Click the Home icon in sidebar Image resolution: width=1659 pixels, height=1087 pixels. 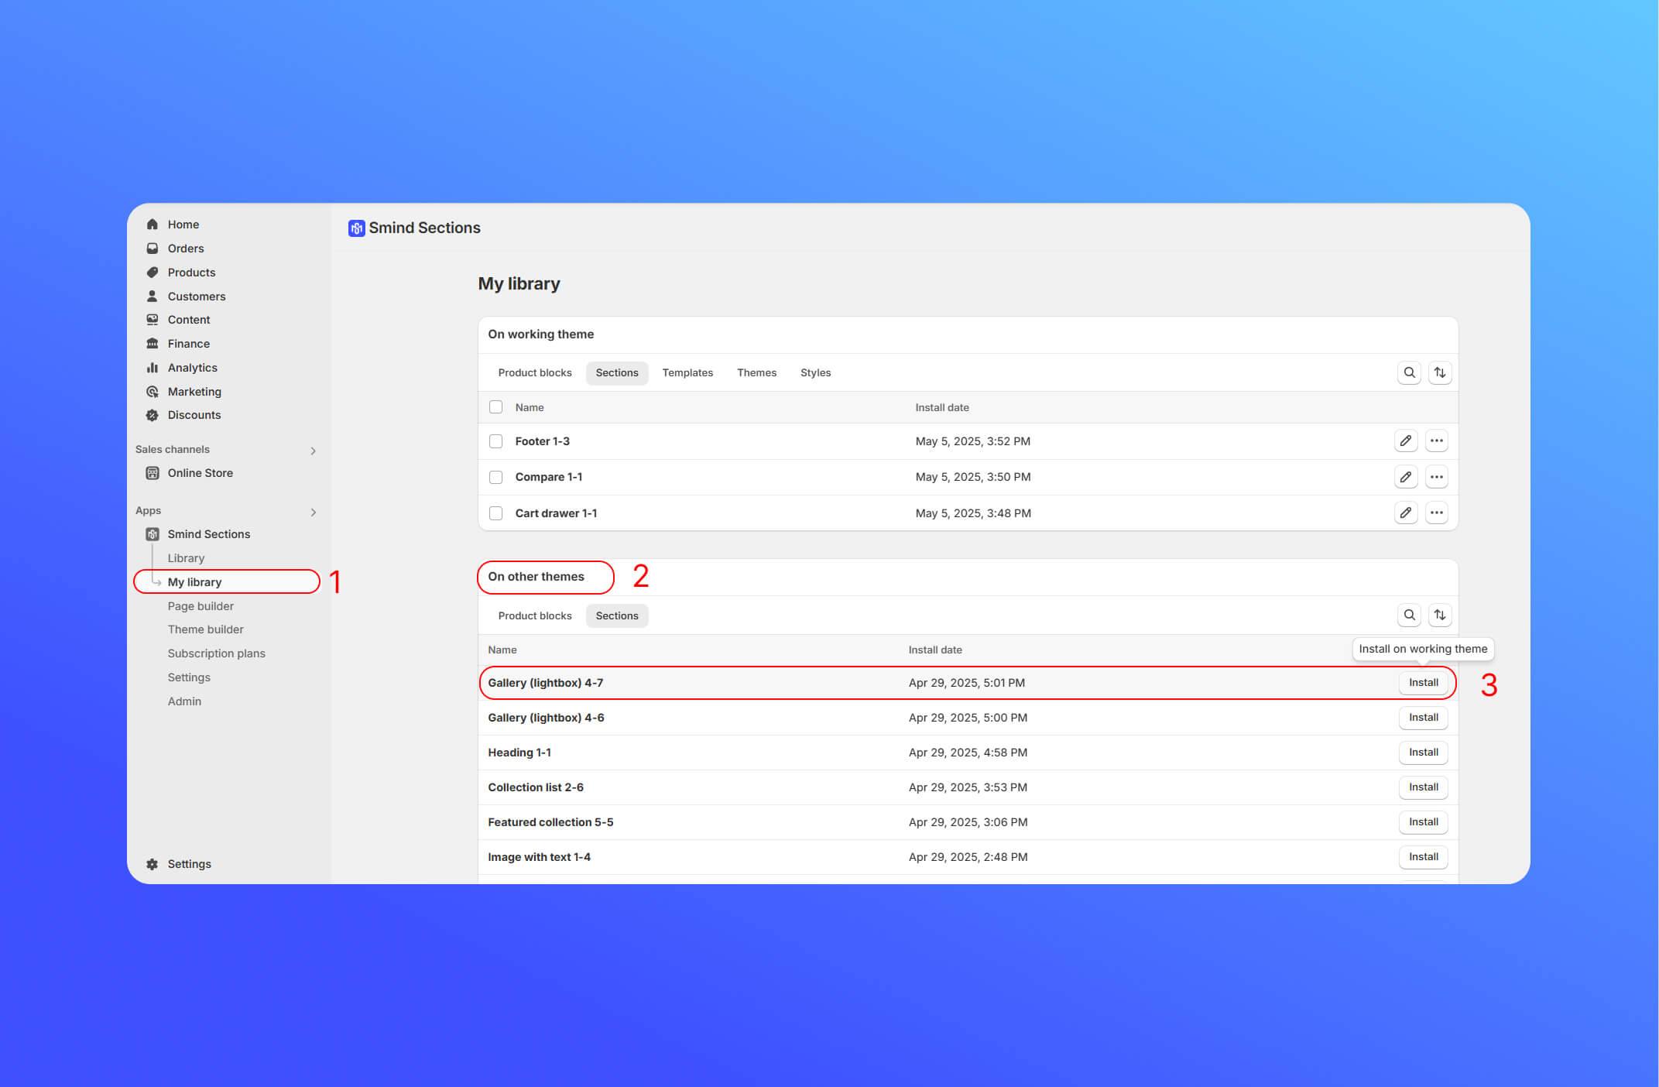[x=153, y=225]
